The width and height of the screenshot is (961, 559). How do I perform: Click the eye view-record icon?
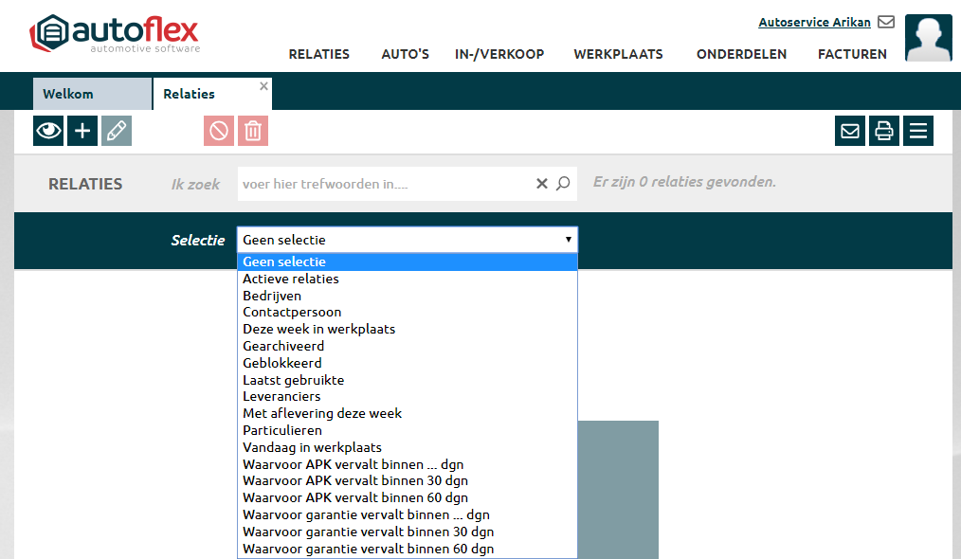(x=48, y=131)
